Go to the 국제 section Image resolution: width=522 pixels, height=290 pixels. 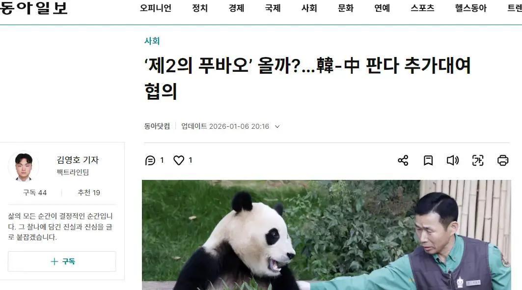273,8
